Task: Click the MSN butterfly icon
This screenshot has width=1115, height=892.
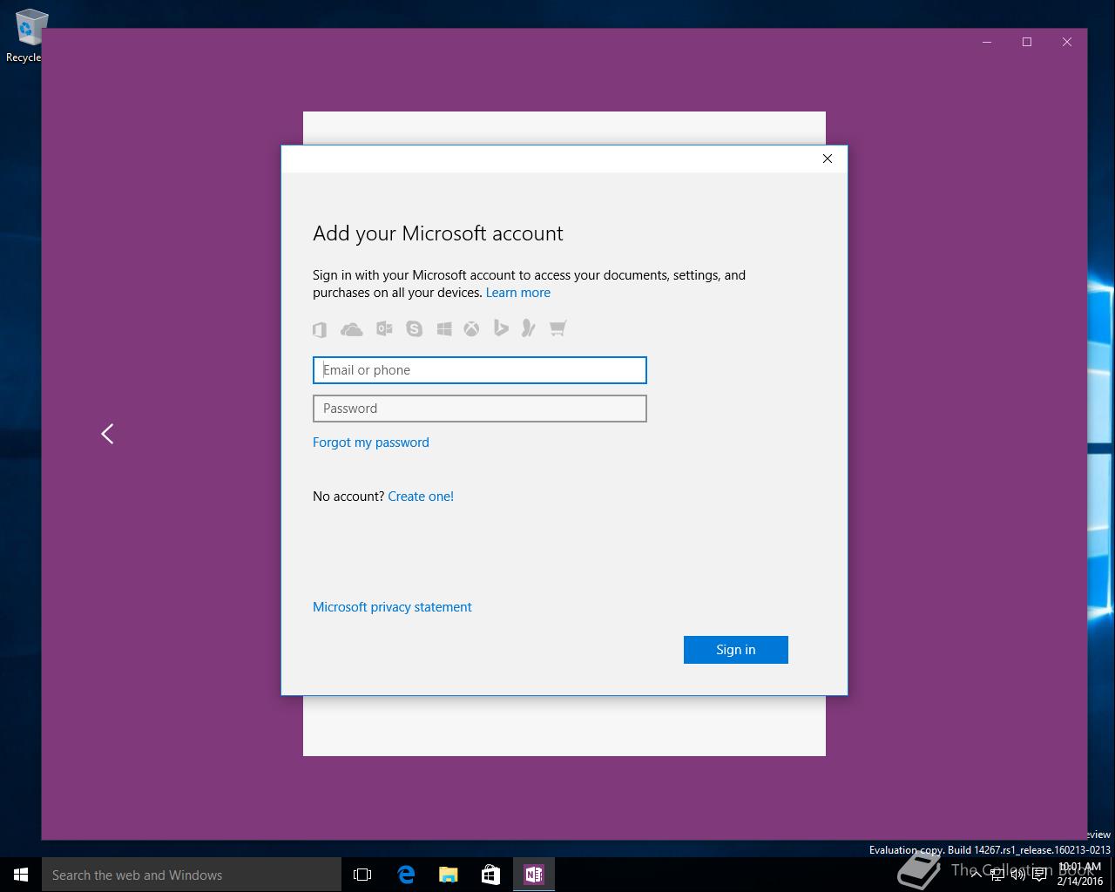Action: (x=528, y=328)
